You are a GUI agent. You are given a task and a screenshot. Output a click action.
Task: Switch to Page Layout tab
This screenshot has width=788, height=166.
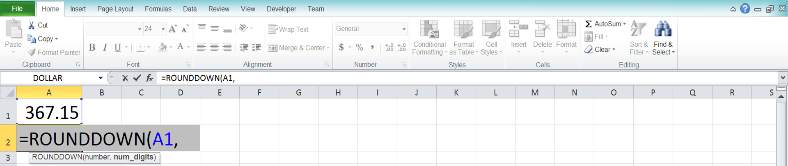pyautogui.click(x=115, y=9)
